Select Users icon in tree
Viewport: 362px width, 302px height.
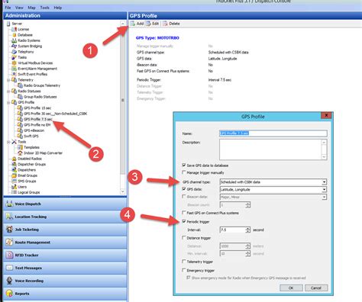click(15, 187)
